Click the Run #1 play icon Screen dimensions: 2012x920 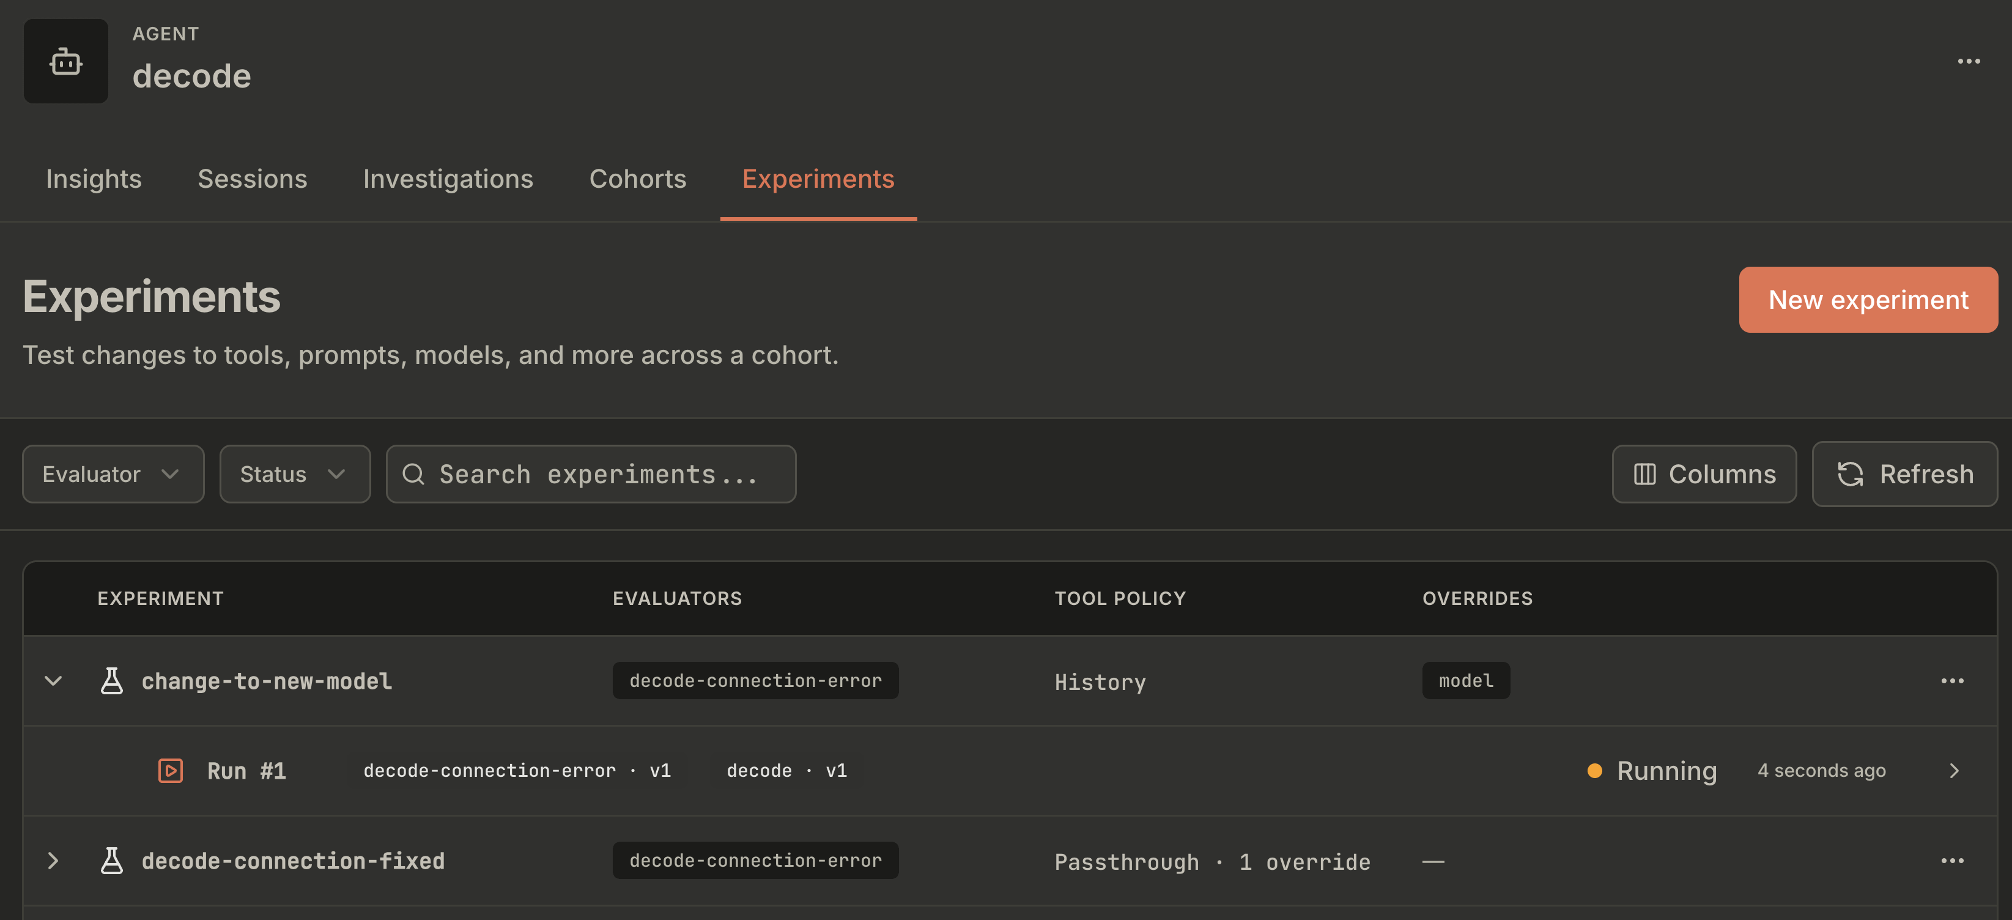coord(170,771)
